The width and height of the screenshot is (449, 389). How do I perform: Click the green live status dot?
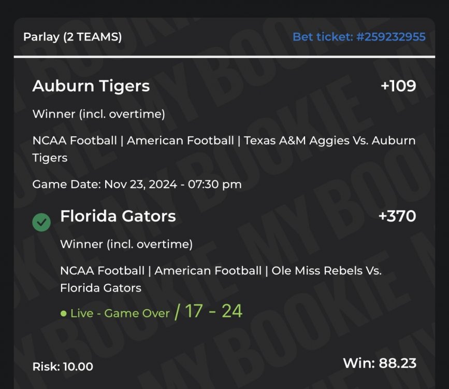click(x=64, y=314)
